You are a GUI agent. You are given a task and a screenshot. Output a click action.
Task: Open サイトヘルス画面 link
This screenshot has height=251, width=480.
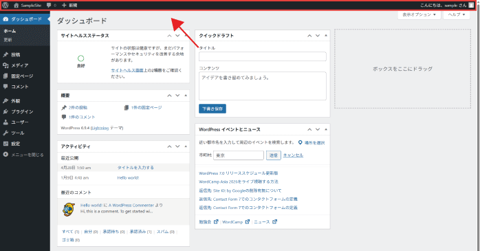pyautogui.click(x=127, y=70)
